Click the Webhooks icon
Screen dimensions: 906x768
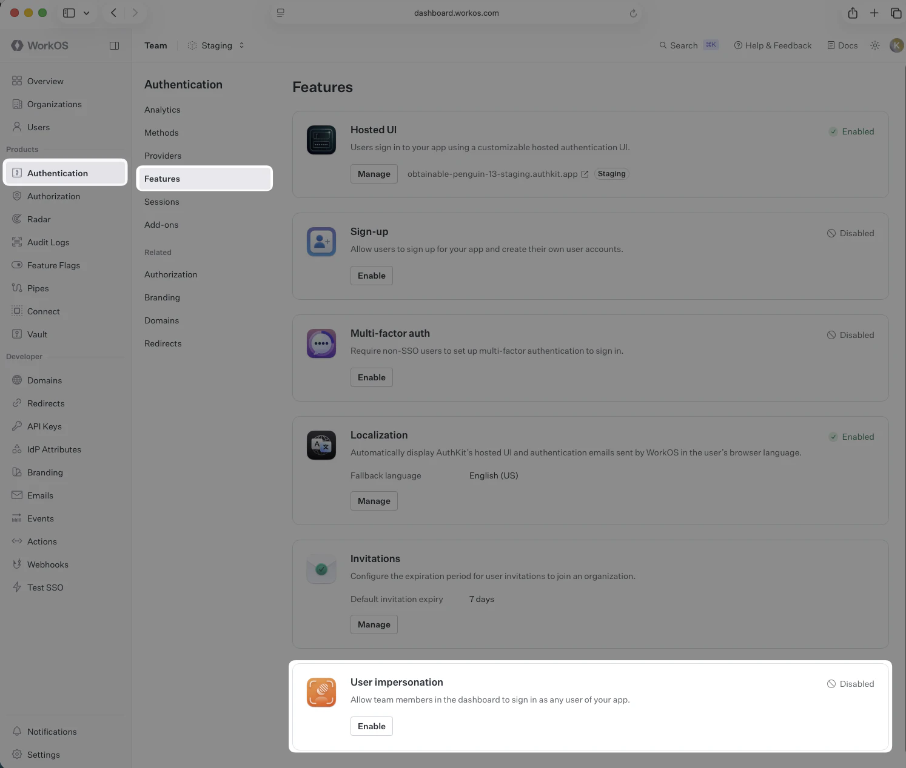pyautogui.click(x=17, y=564)
